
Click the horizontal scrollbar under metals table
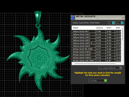(95, 64)
